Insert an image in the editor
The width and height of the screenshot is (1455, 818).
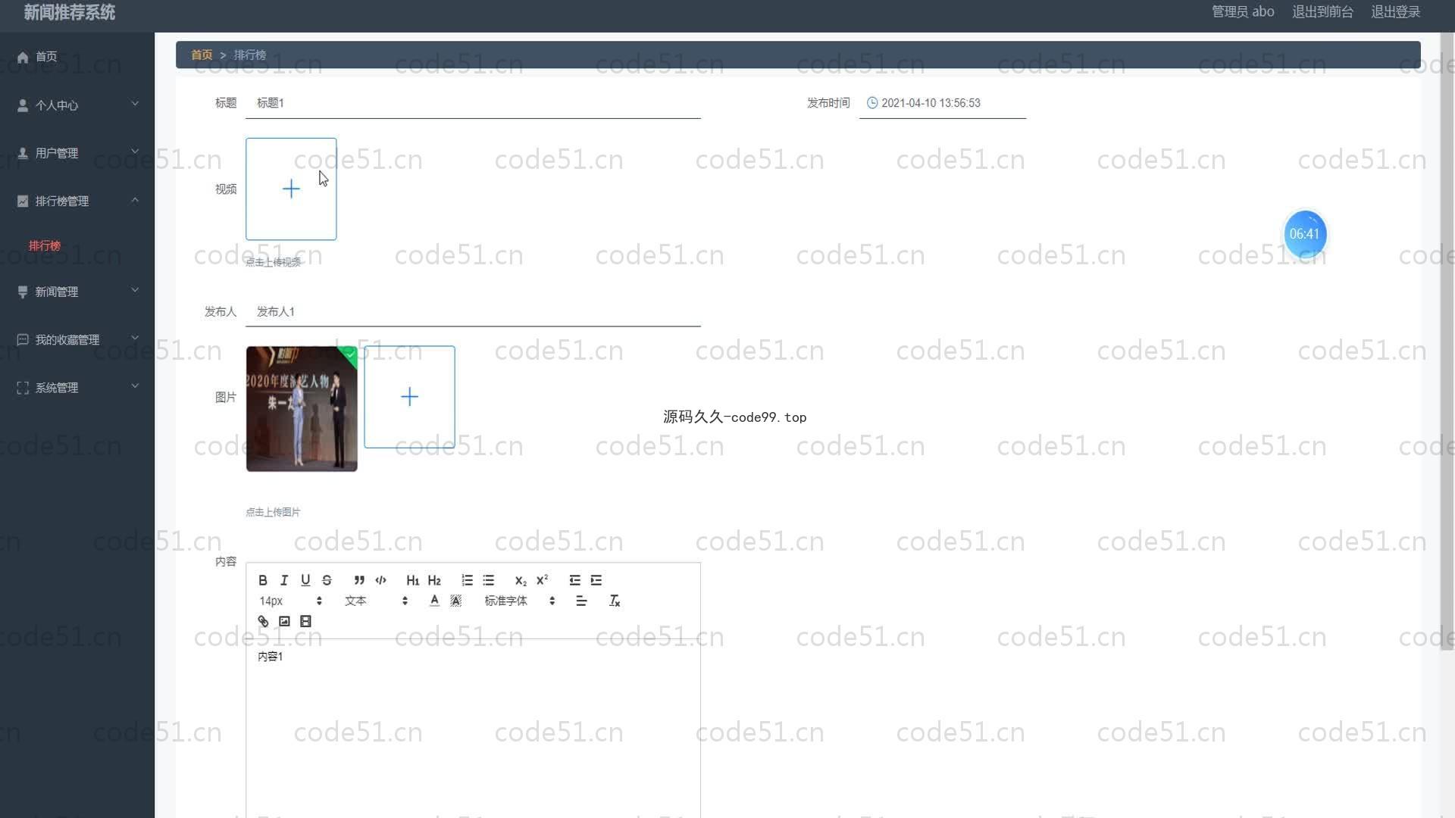284,621
